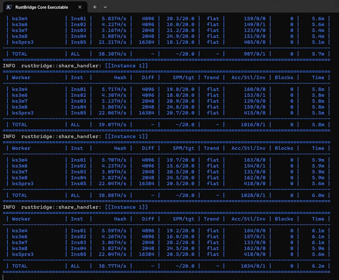Viewport: 339px width, 280px height.
Task: Open a new terminal tab with plus
Action: click(x=95, y=7)
